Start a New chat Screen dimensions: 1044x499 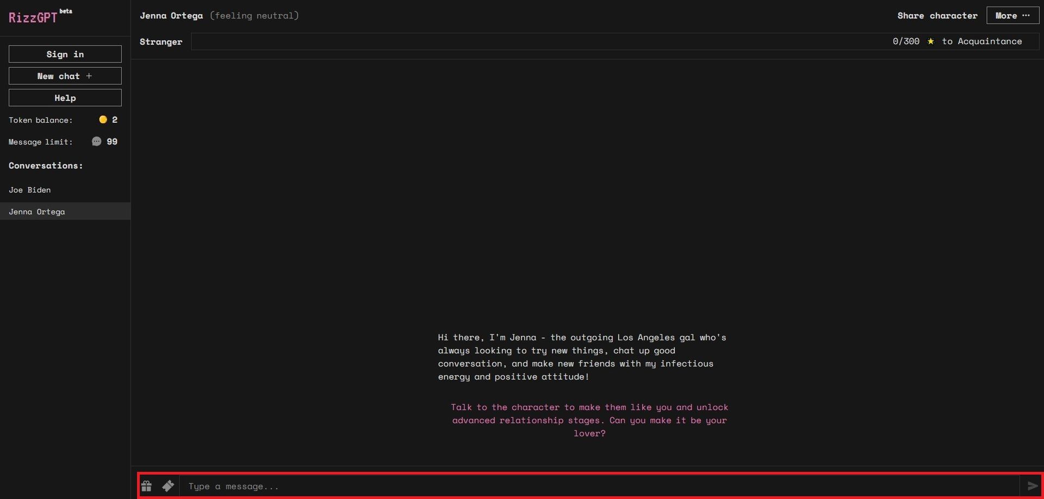[x=65, y=76]
